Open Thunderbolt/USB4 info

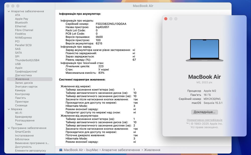click(27, 60)
